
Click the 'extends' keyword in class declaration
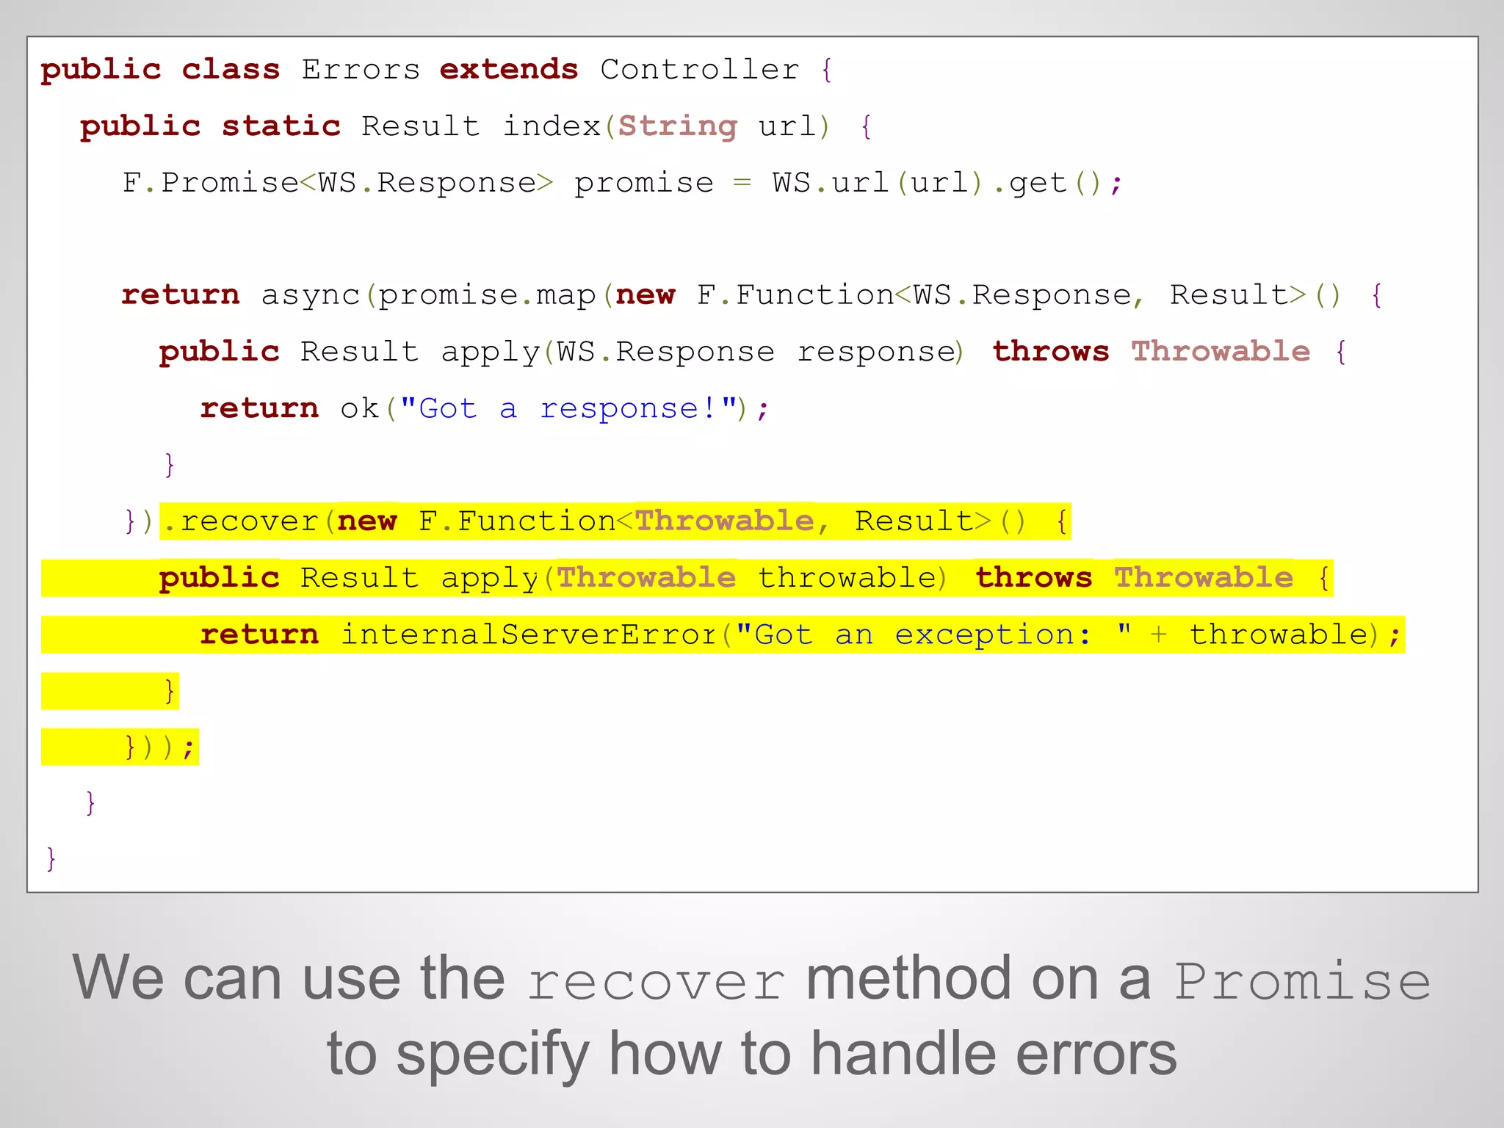coord(509,70)
